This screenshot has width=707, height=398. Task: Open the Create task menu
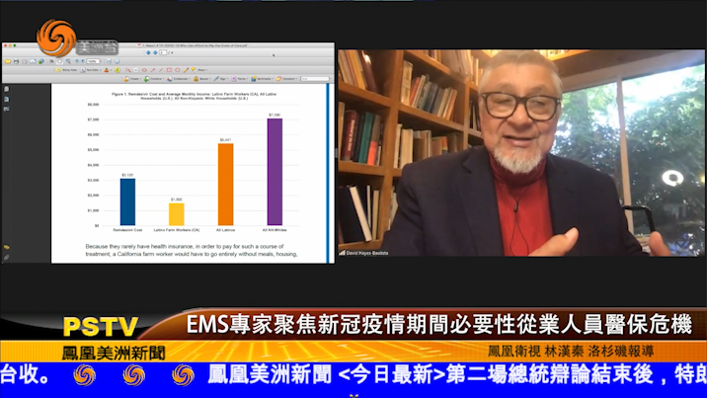pyautogui.click(x=132, y=79)
